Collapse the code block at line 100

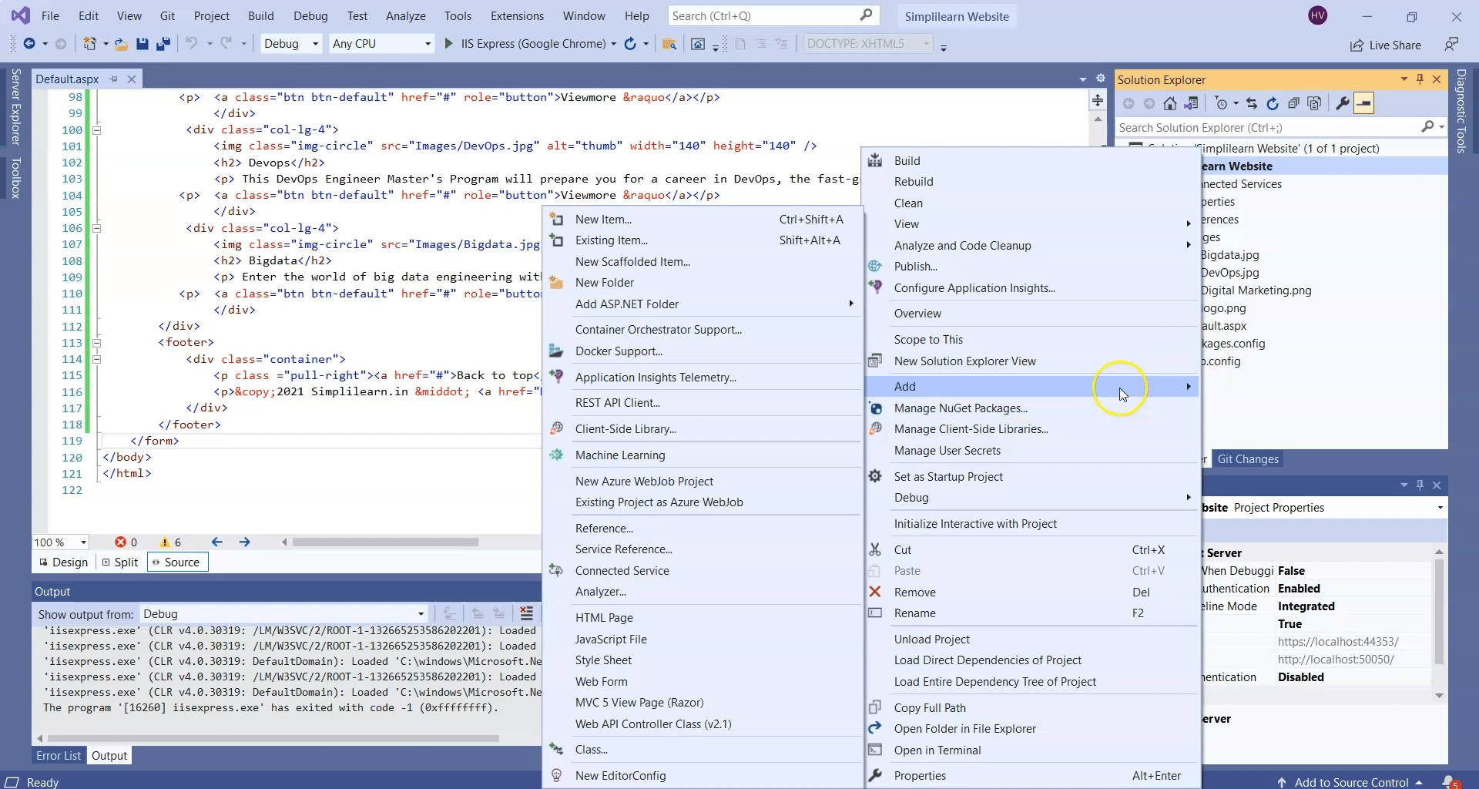[x=97, y=130]
